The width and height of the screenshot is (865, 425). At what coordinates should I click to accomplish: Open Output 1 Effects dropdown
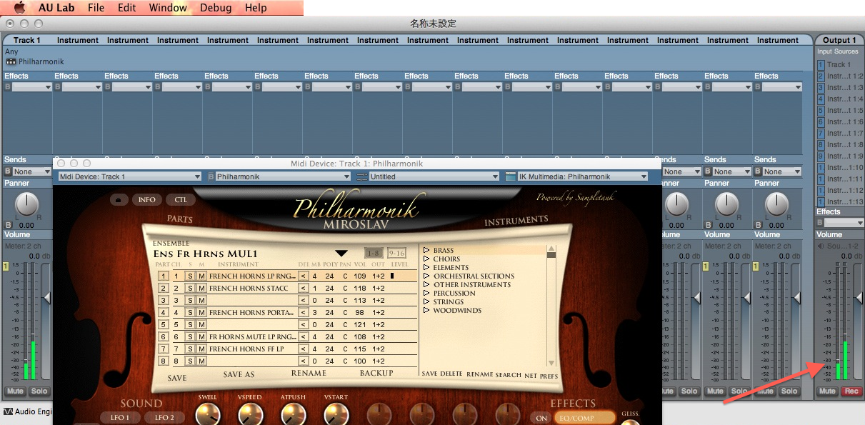844,223
